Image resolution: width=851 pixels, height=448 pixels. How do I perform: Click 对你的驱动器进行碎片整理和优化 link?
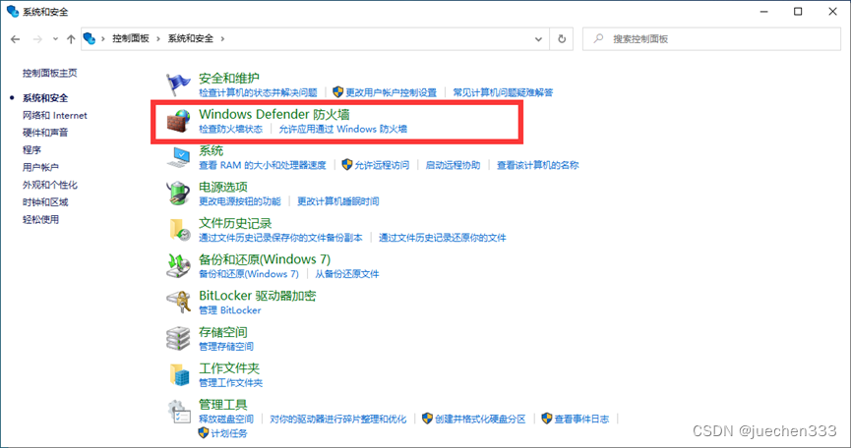338,420
